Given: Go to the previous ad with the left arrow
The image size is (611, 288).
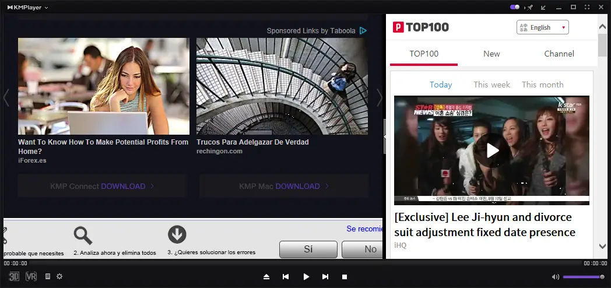Looking at the screenshot, I should click(6, 97).
